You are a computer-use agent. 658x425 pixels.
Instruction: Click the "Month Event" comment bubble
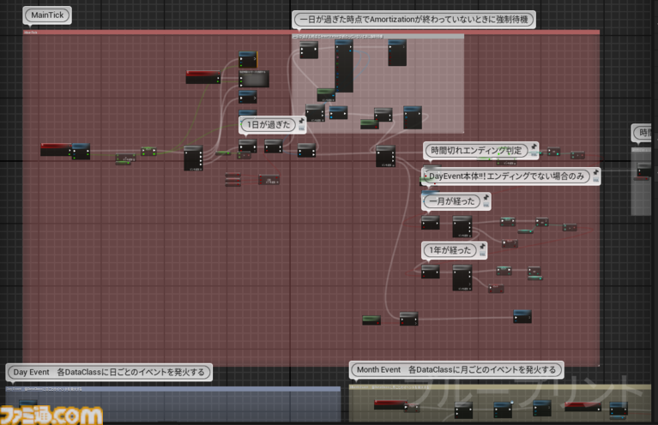coord(457,370)
